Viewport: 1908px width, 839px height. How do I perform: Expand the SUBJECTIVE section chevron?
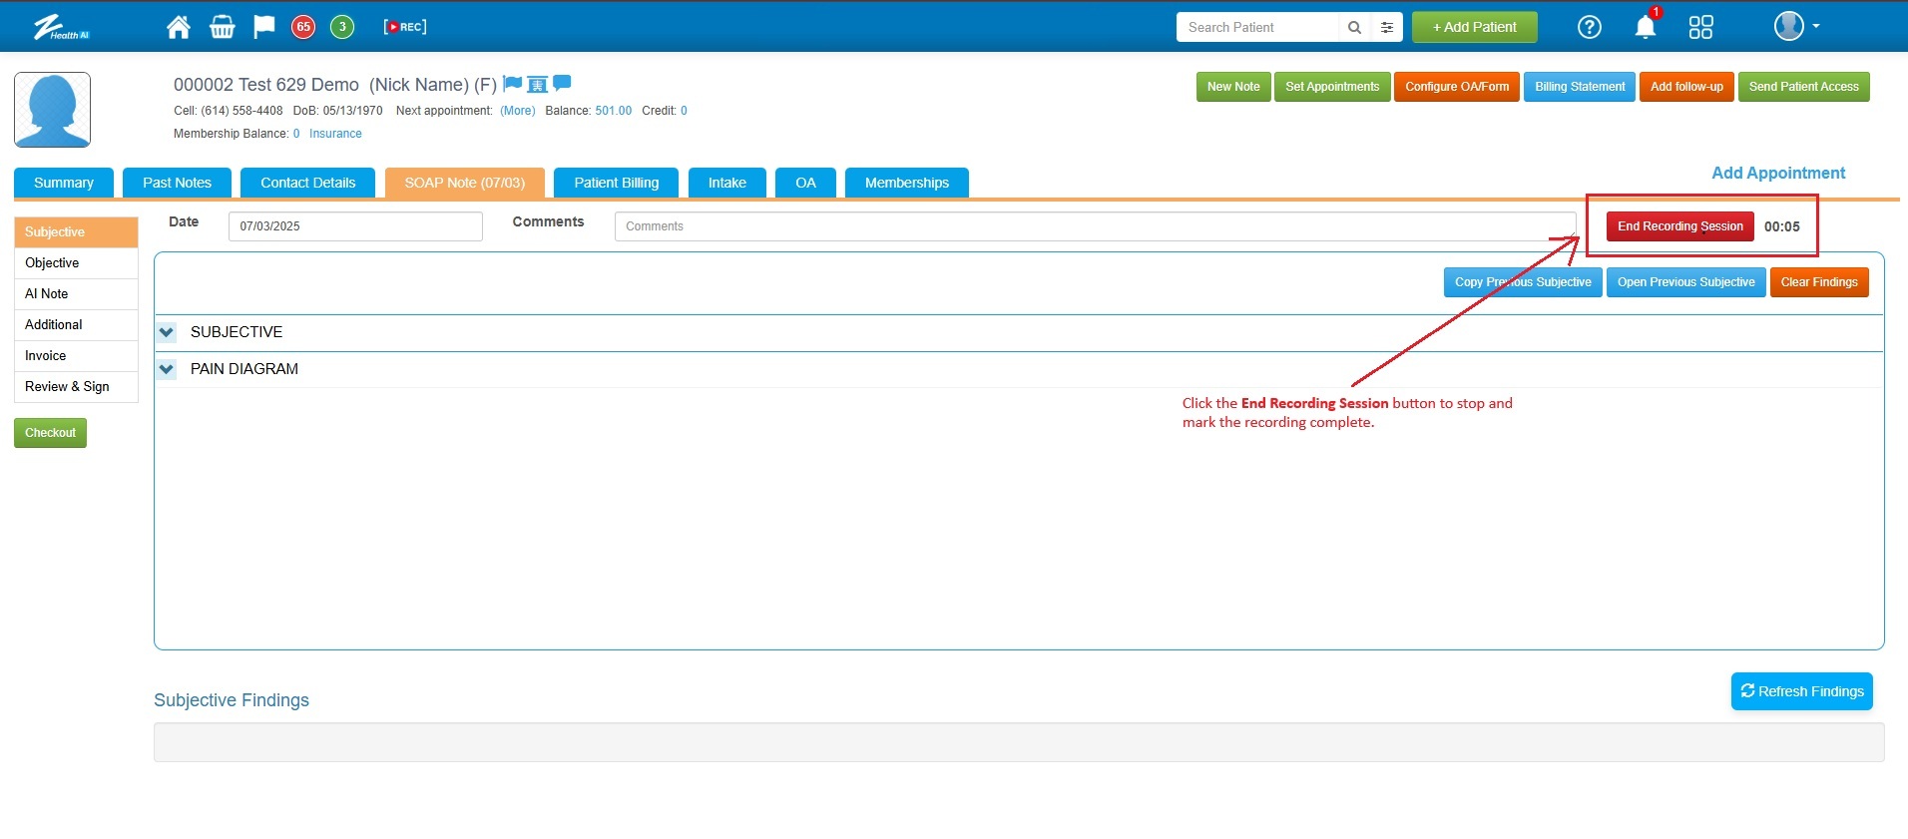coord(167,332)
